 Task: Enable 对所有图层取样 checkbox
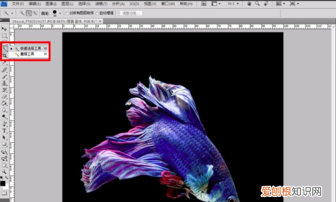67,13
